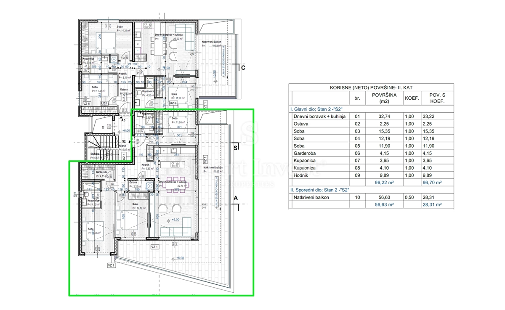Click the section marker labeled C
Image resolution: width=505 pixels, height=310 pixels.
point(242,67)
